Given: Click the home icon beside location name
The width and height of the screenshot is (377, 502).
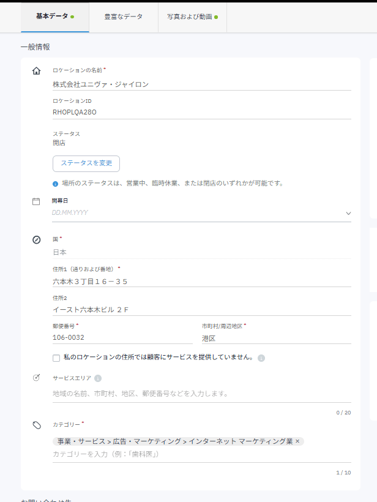Looking at the screenshot, I should point(36,71).
